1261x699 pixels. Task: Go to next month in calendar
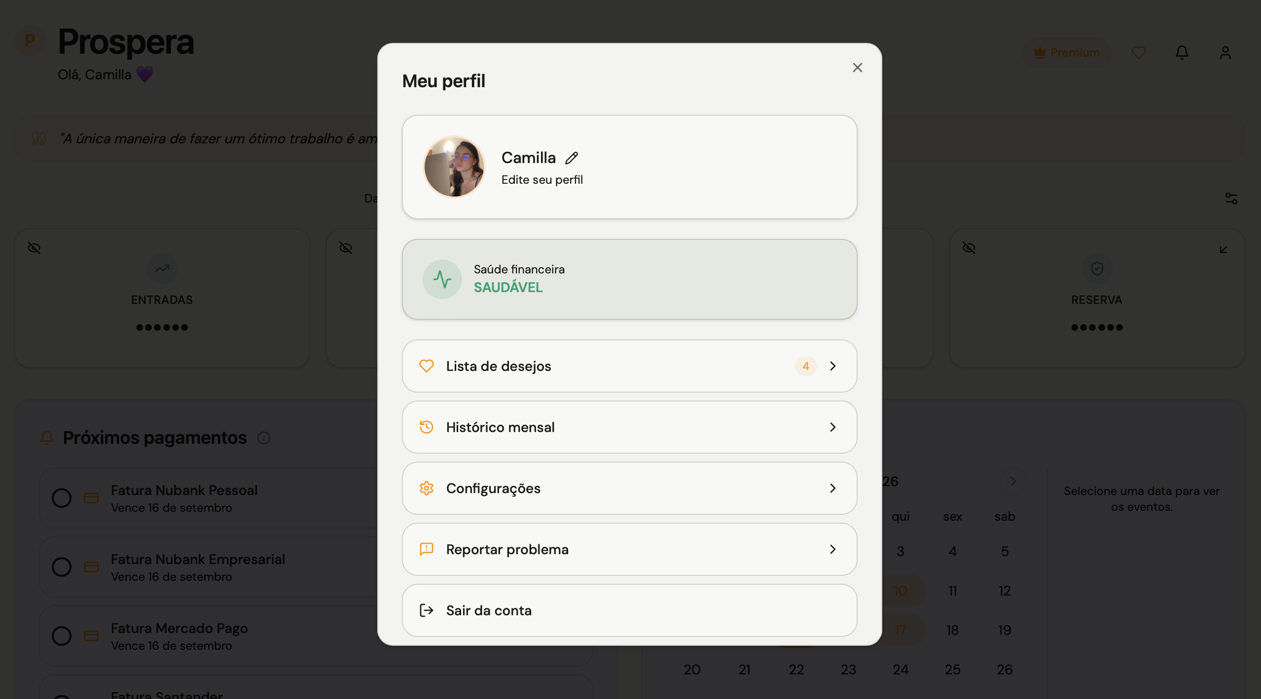[1013, 481]
